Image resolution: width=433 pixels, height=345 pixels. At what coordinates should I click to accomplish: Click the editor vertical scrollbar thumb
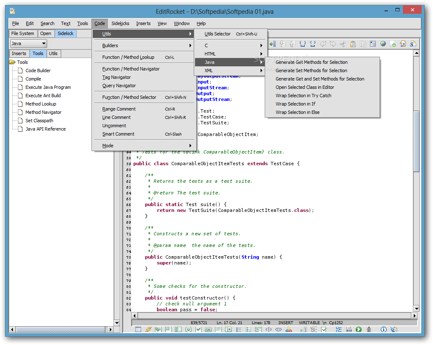coord(416,141)
